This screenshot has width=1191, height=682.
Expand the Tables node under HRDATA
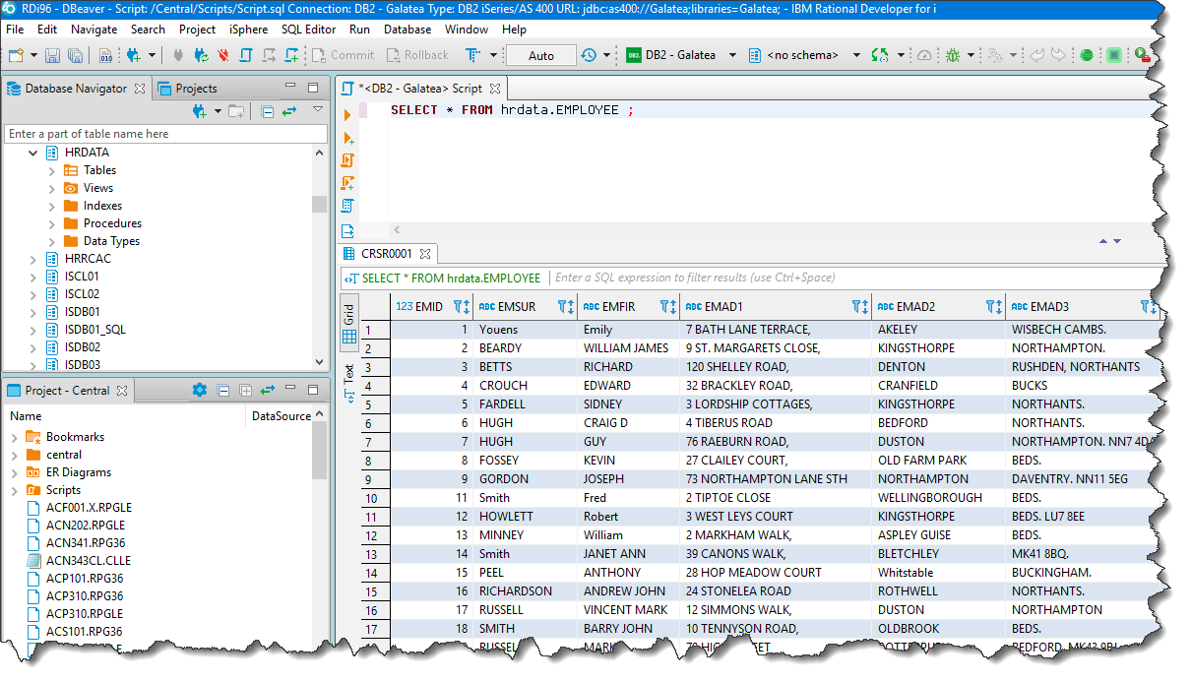click(52, 170)
